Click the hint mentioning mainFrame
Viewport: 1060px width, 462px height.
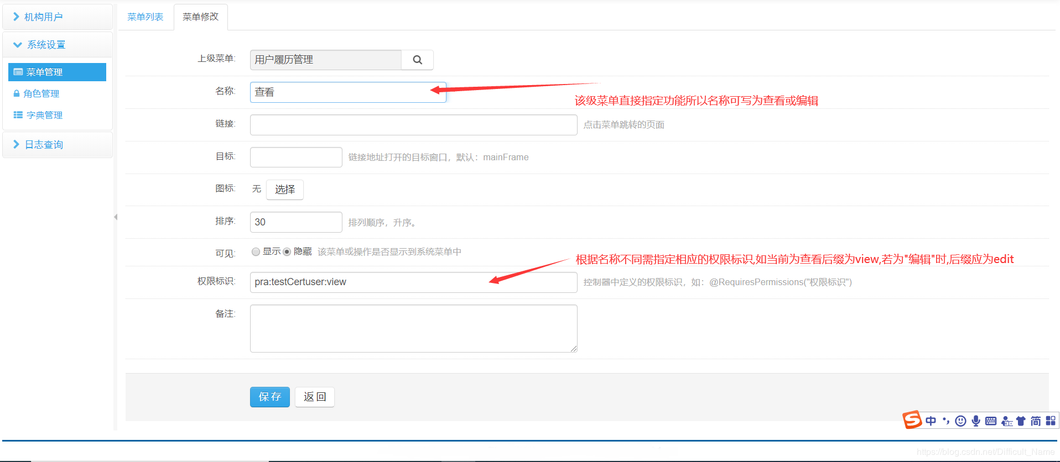(439, 158)
